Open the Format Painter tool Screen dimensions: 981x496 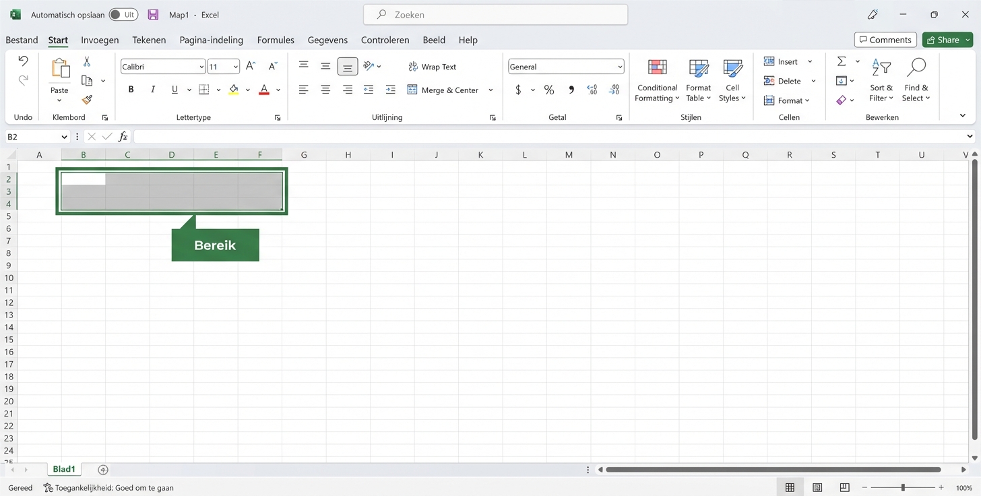pyautogui.click(x=86, y=99)
